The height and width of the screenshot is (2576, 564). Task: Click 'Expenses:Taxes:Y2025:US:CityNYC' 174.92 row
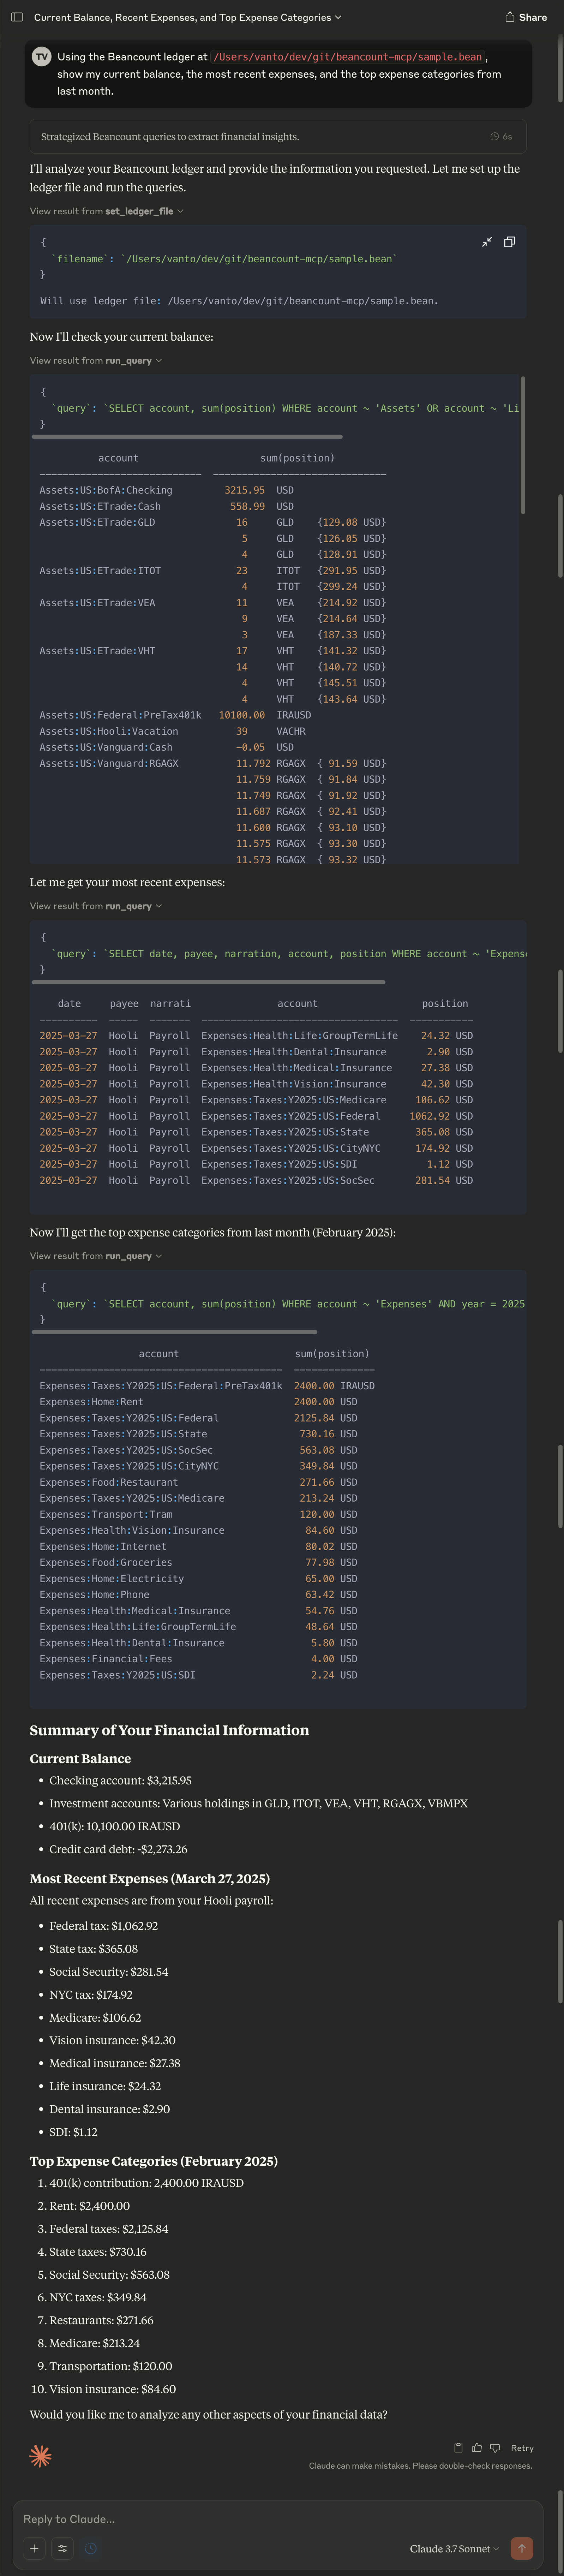[256, 1148]
